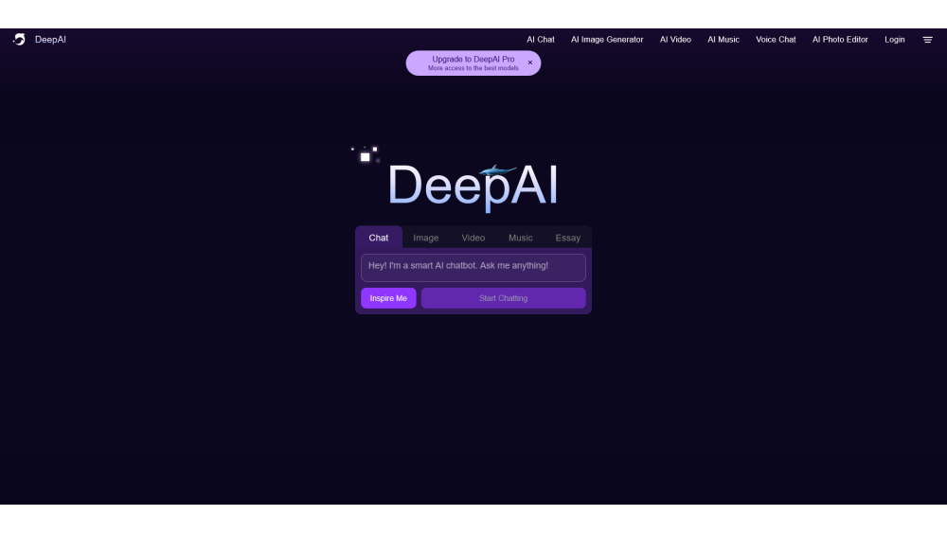Click the DeepAI dolphin logo icon

[x=19, y=39]
